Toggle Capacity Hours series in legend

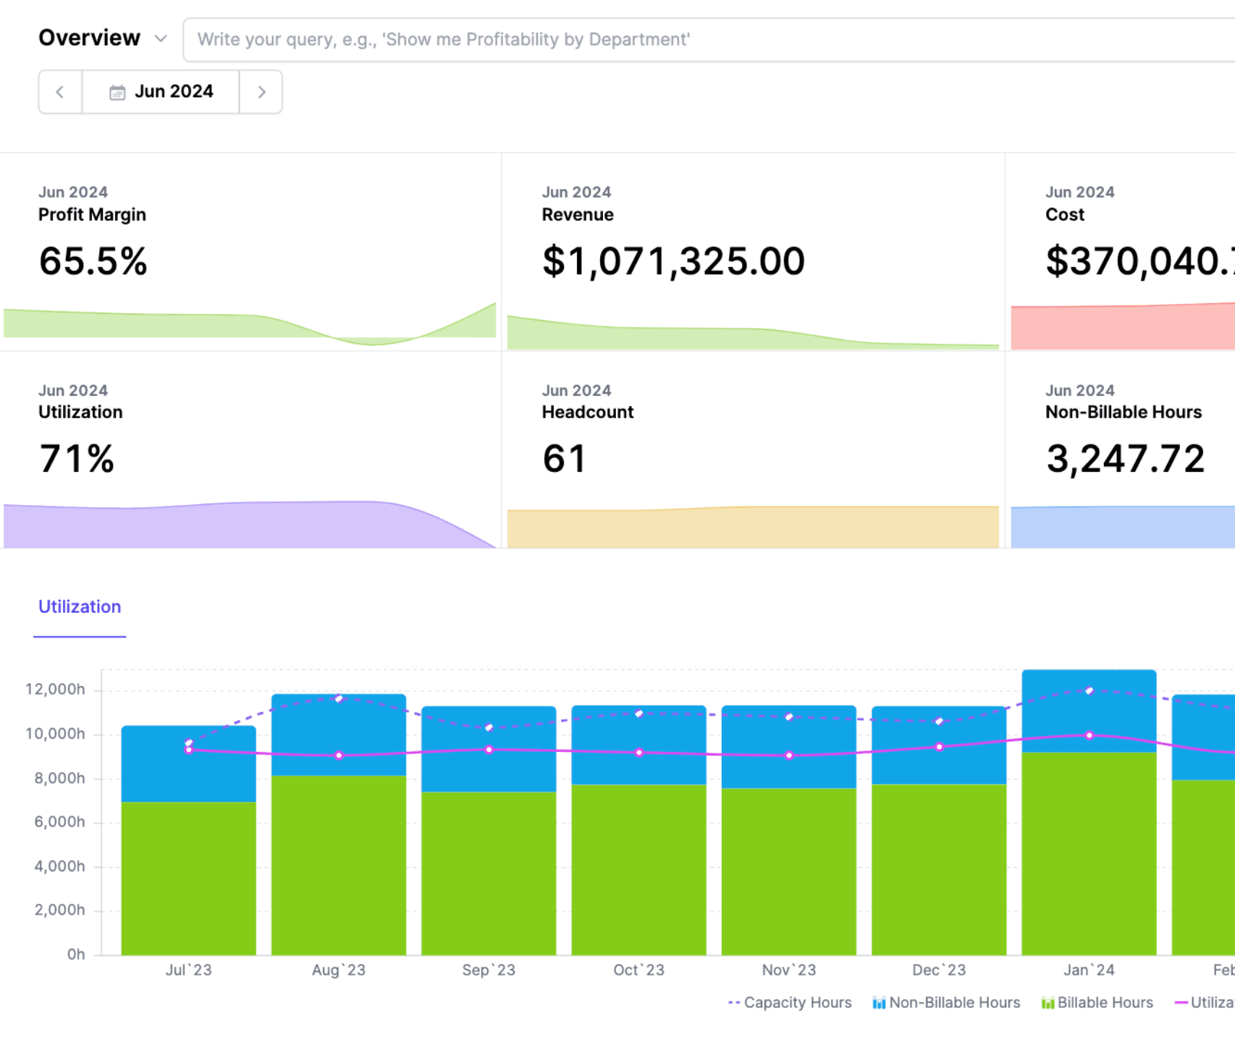(790, 1003)
